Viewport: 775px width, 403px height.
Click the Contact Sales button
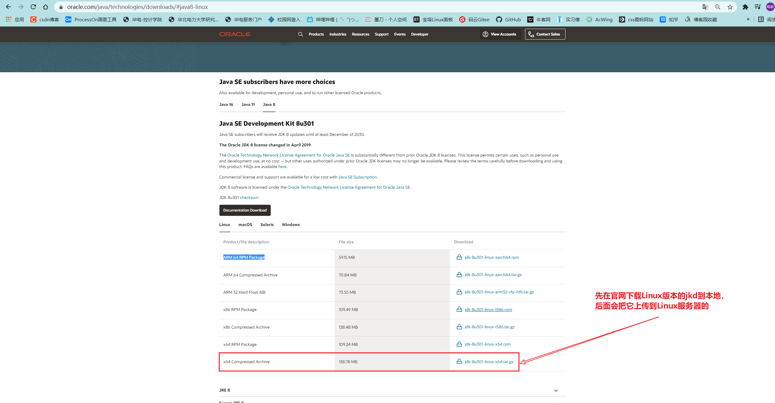545,34
